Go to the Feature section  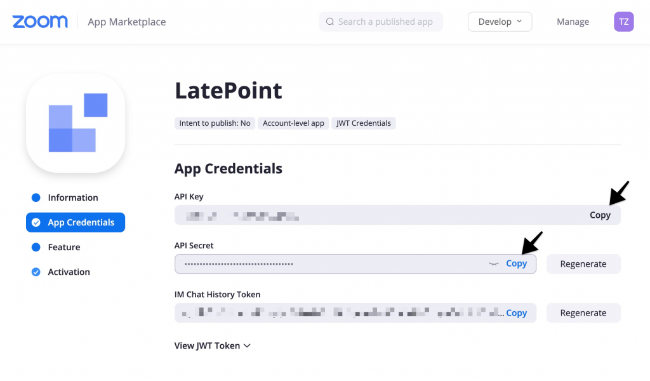click(x=64, y=248)
